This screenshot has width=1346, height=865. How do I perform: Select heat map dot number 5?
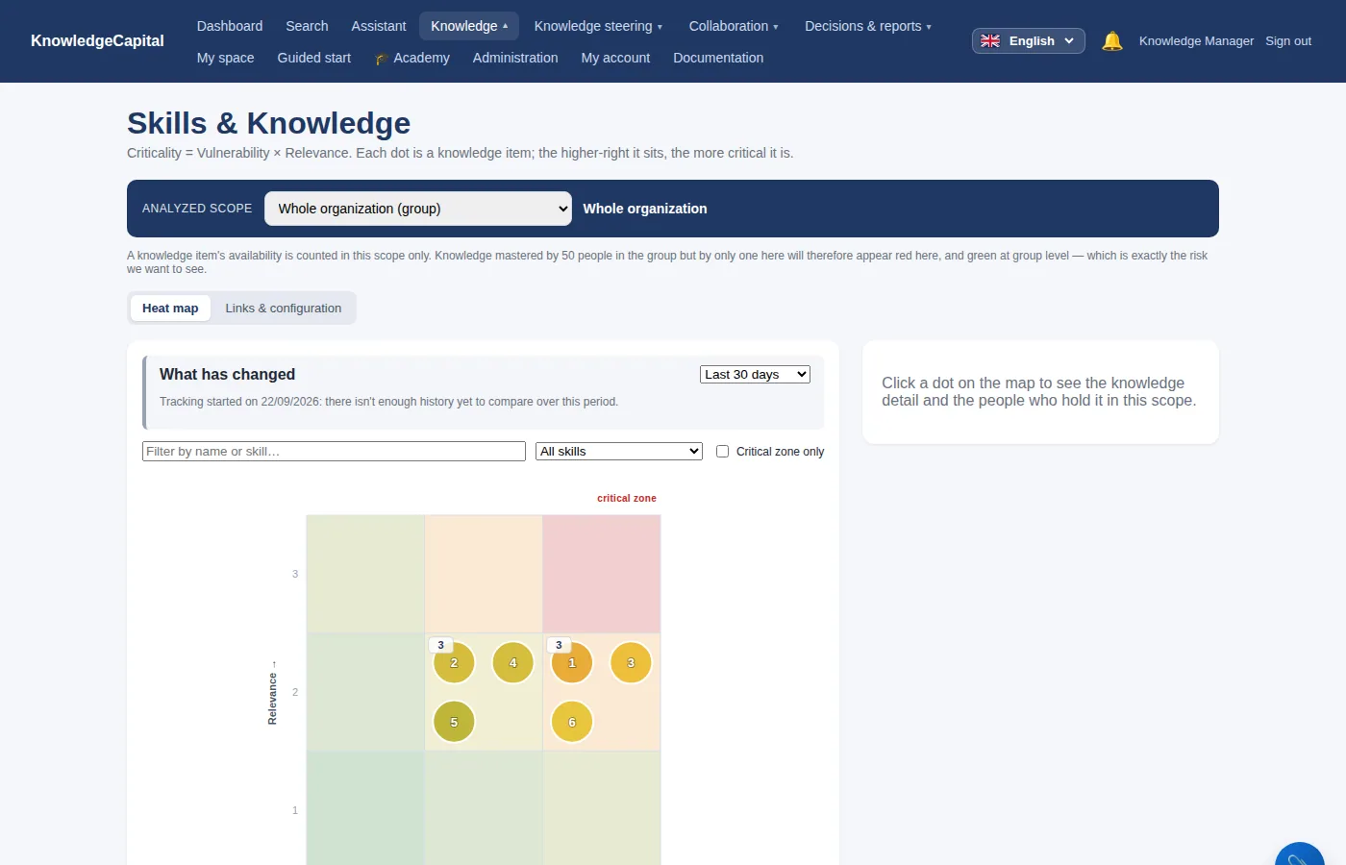454,722
